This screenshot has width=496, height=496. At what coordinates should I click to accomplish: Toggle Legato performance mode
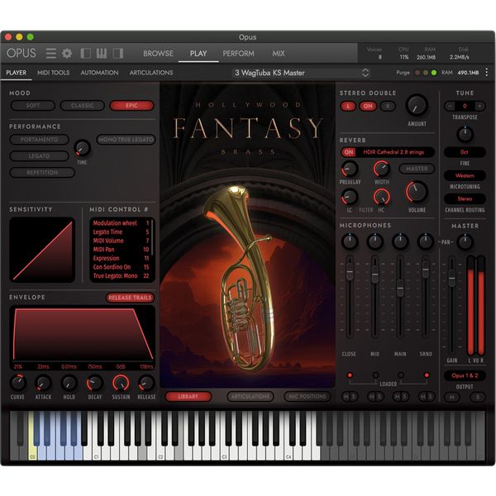coord(39,156)
